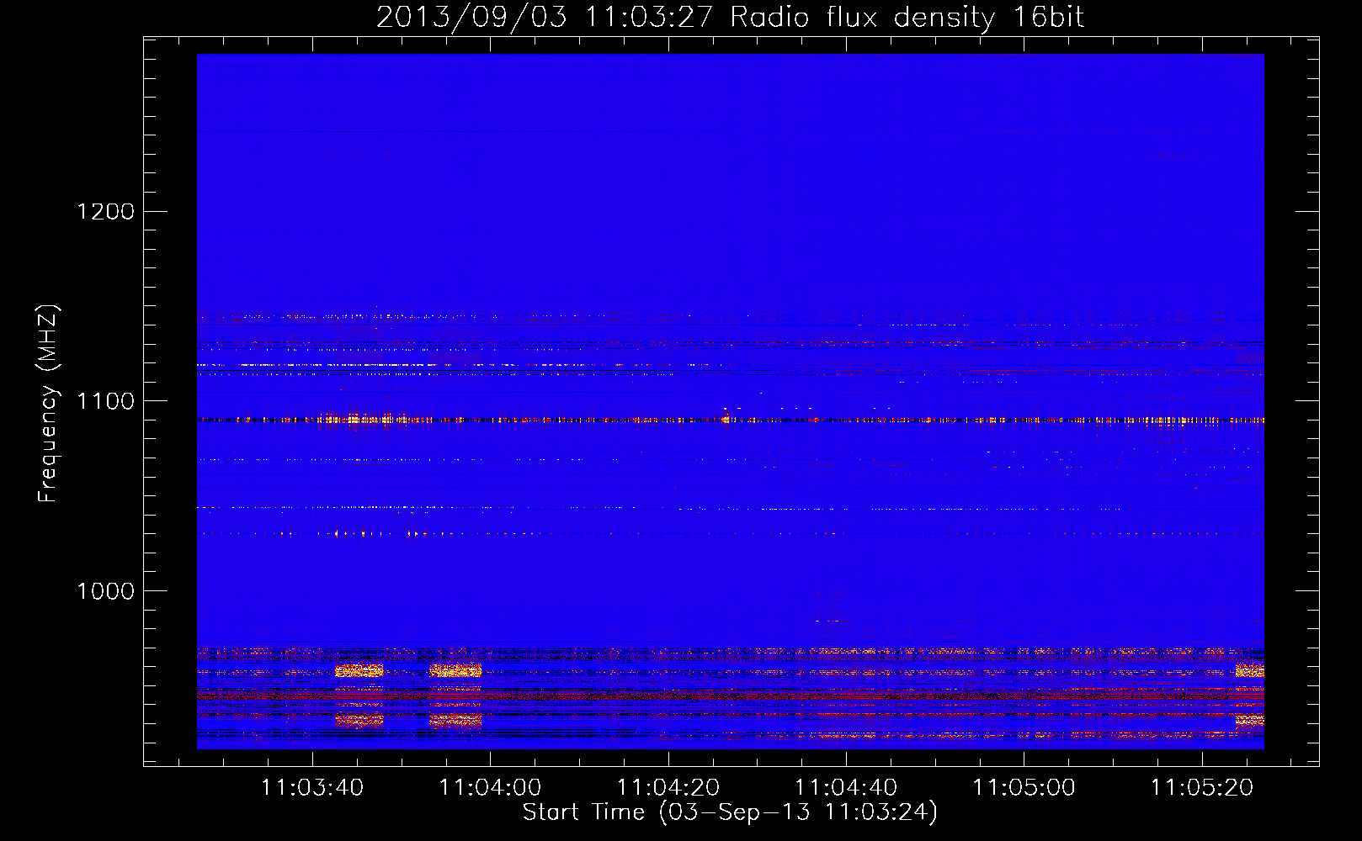Click the 'Start Time (03-Sep-13 11:03:24)' axis label
The width and height of the screenshot is (1362, 841).
point(730,812)
